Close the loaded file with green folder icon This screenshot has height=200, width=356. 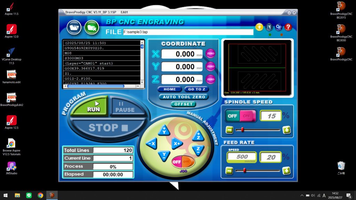[x=92, y=27]
